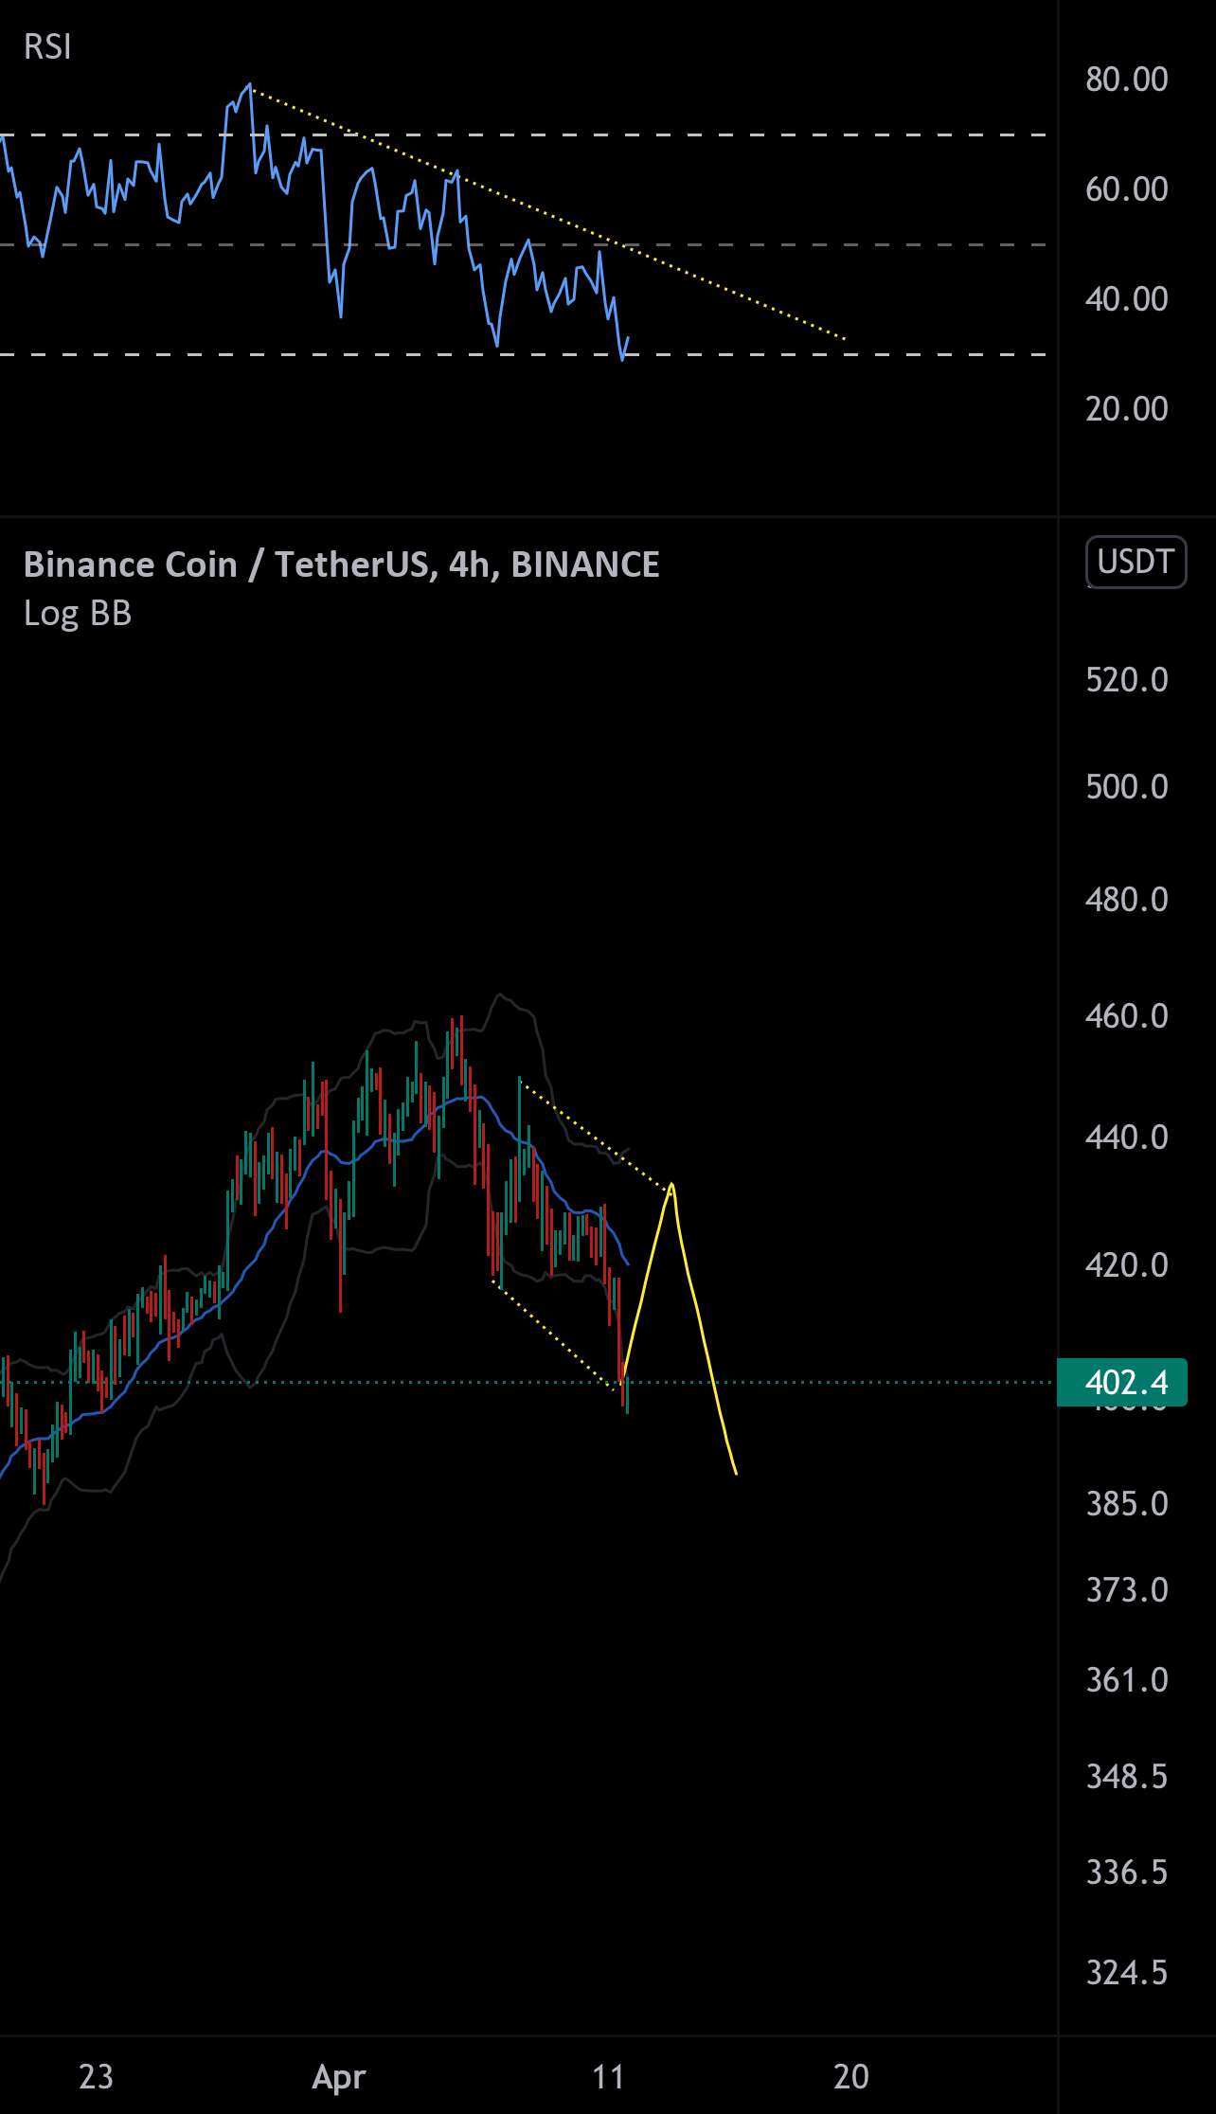Click the Binance Coin / TetherUS title
Screen dimensions: 1216x2114
click(341, 564)
